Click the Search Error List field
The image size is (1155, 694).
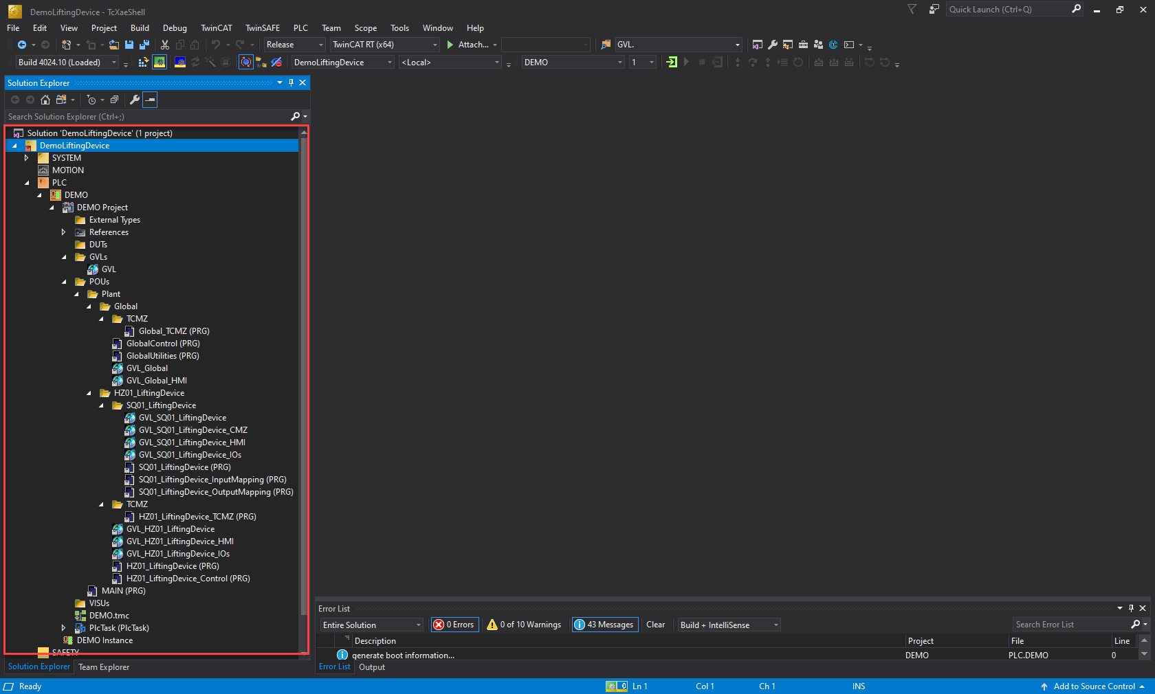(x=1071, y=625)
